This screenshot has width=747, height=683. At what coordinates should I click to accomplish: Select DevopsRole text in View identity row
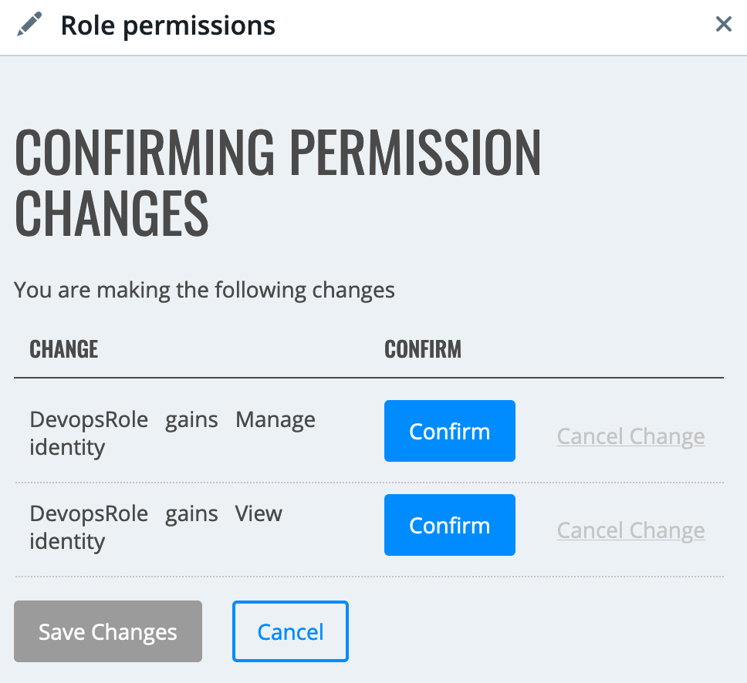pos(89,514)
